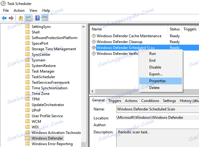Sort tasks by the Status column header
The image size is (199, 147).
click(x=175, y=29)
